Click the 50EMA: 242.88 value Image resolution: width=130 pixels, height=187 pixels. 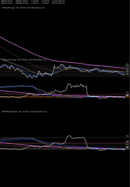6,3
